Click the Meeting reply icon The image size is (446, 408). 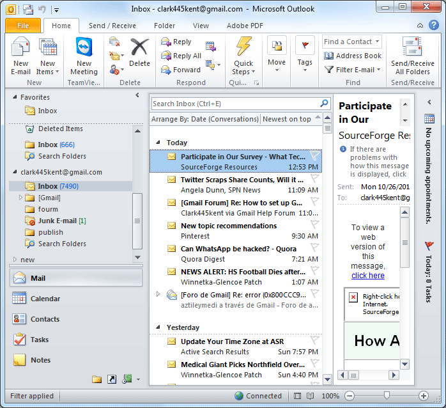click(x=211, y=46)
